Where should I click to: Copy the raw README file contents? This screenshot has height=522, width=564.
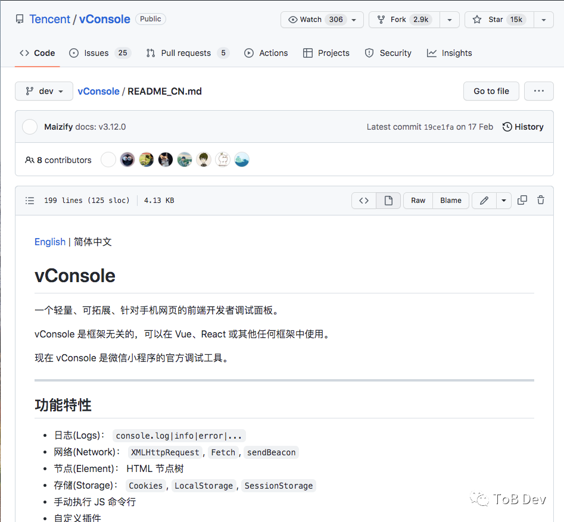pos(522,200)
